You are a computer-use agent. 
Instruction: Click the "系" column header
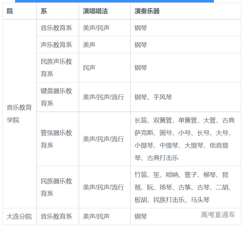click(x=44, y=11)
